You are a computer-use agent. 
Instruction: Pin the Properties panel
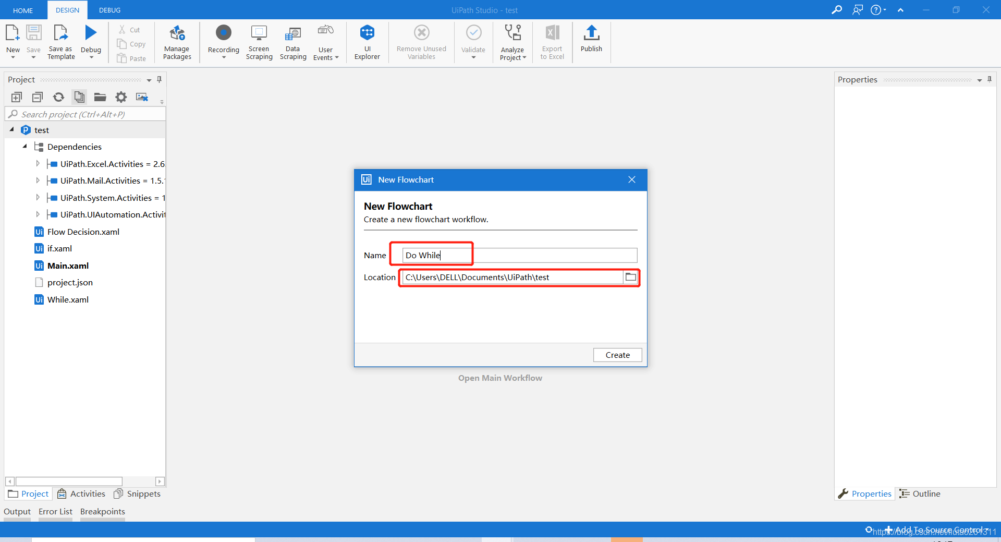(x=989, y=79)
